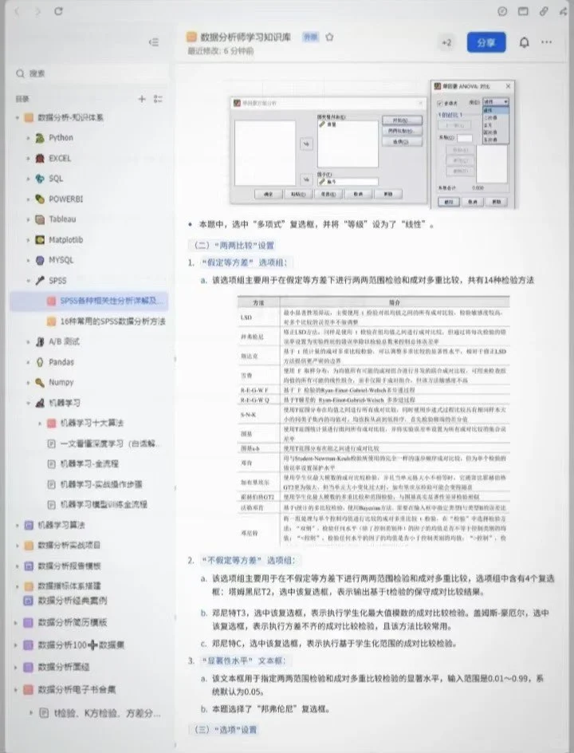Click the search field in sidebar

(91, 73)
